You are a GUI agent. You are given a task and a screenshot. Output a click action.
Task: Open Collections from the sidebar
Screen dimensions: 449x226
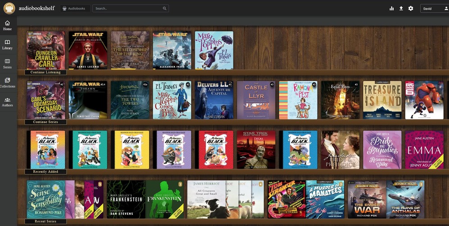coord(8,83)
